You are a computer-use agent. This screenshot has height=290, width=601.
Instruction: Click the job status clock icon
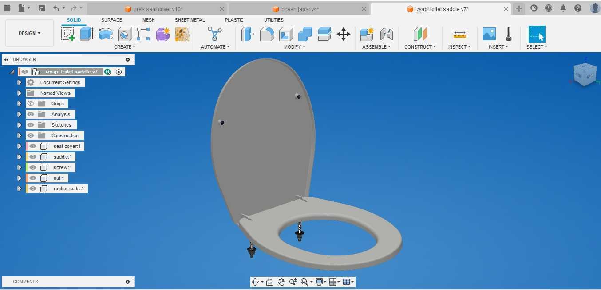tap(549, 8)
